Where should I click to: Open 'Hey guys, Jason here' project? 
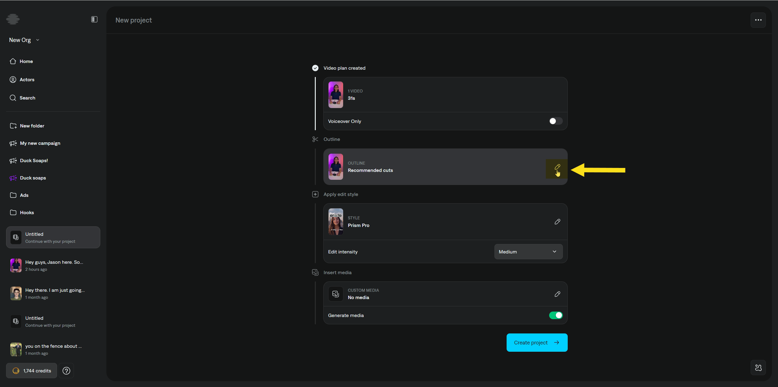point(53,265)
